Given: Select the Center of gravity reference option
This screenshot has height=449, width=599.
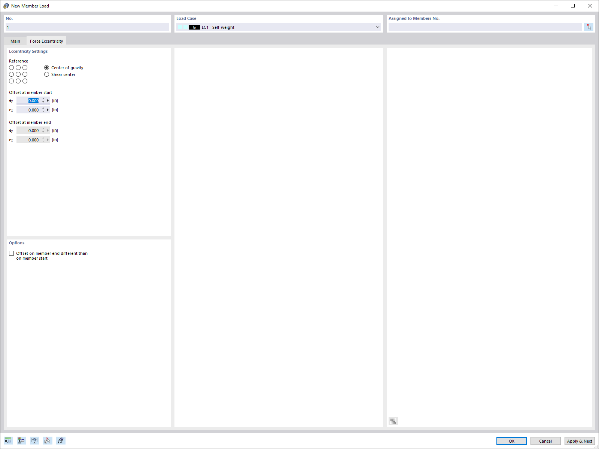Looking at the screenshot, I should click(x=46, y=68).
